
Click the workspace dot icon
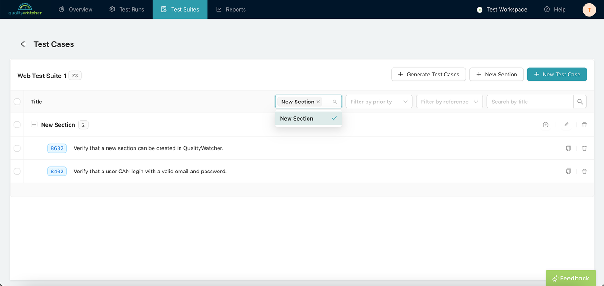point(480,10)
